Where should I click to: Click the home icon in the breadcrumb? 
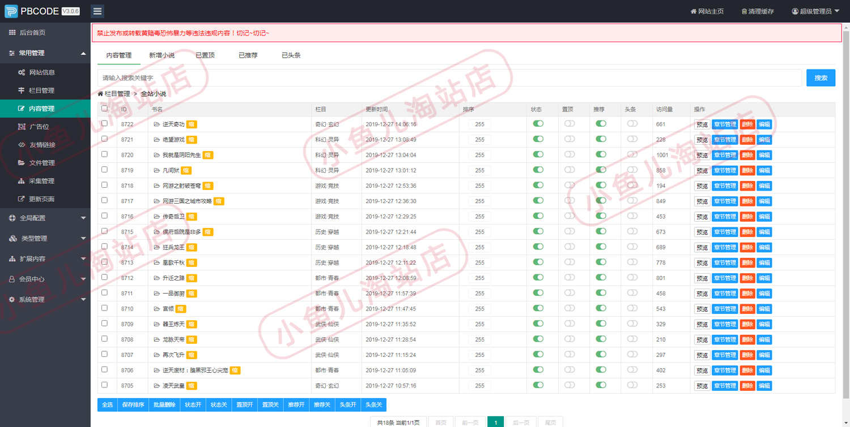pos(100,94)
